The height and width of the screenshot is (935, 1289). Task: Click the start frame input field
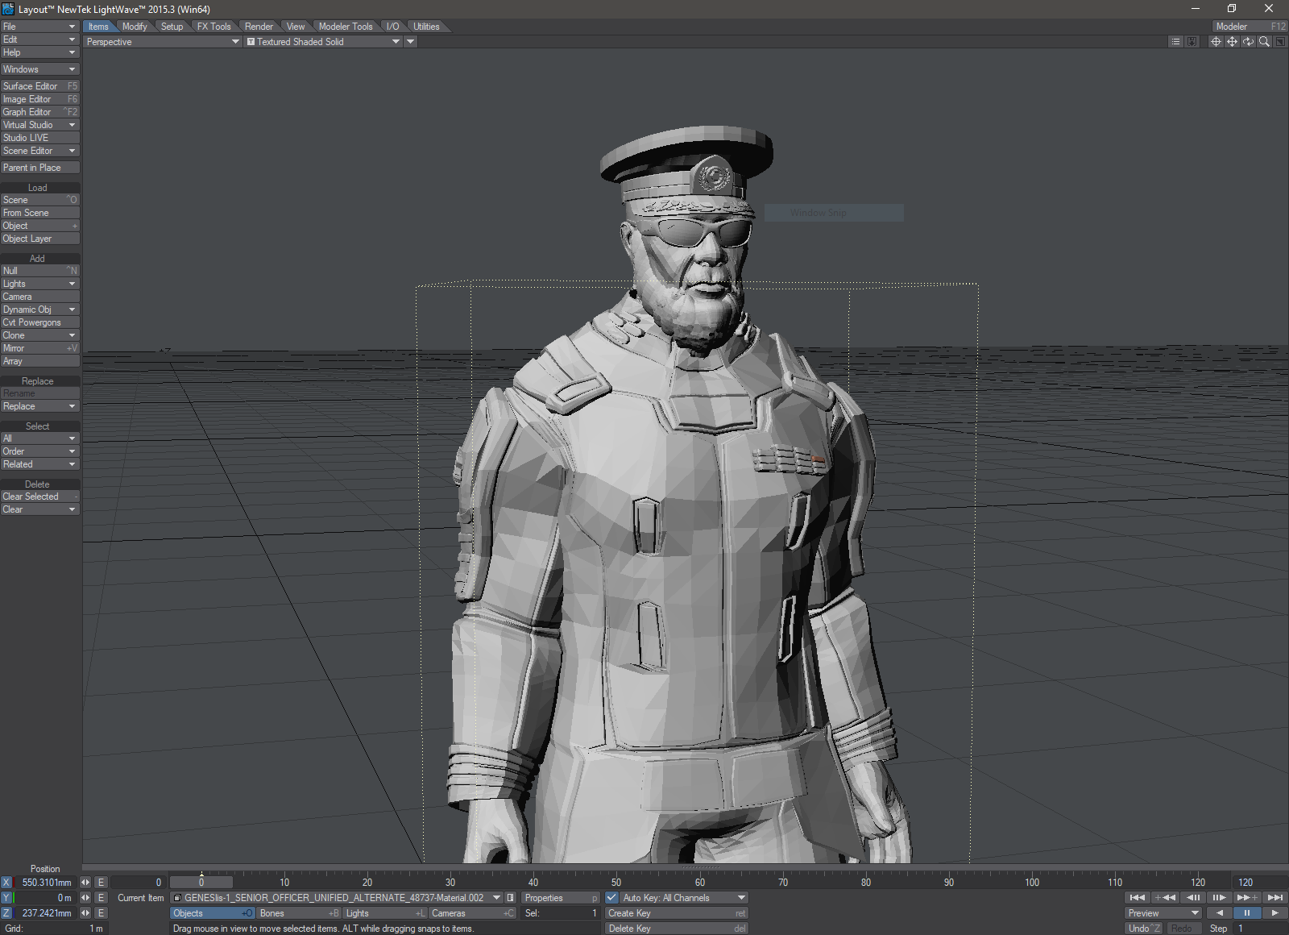tap(137, 883)
